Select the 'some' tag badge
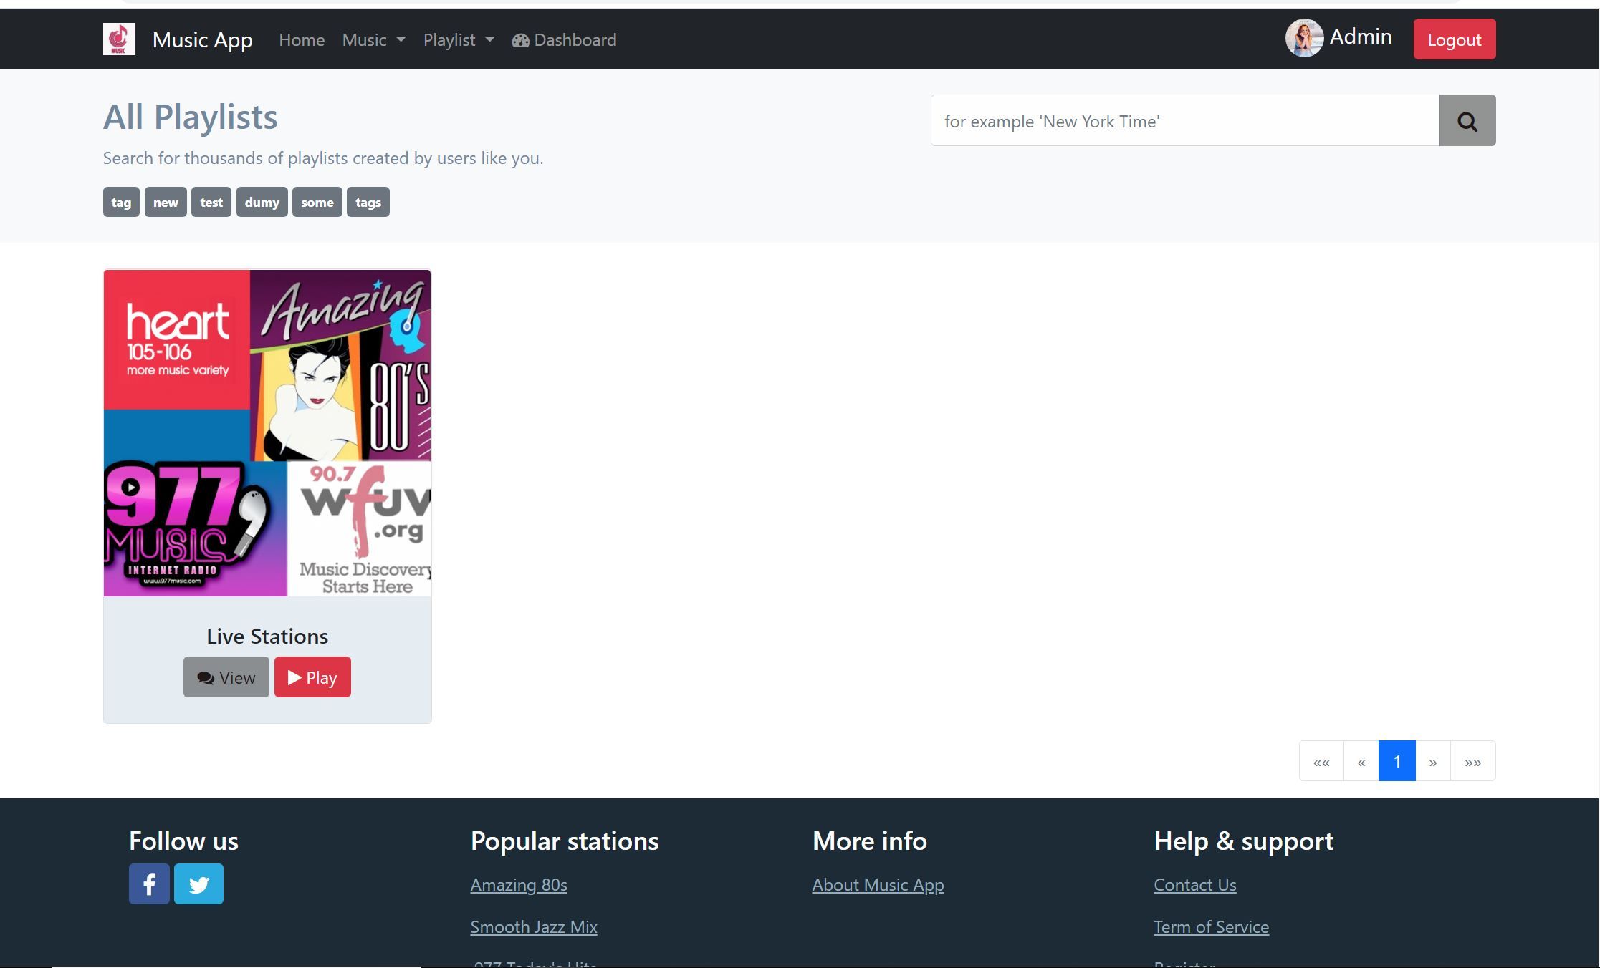The height and width of the screenshot is (968, 1600). (x=317, y=203)
